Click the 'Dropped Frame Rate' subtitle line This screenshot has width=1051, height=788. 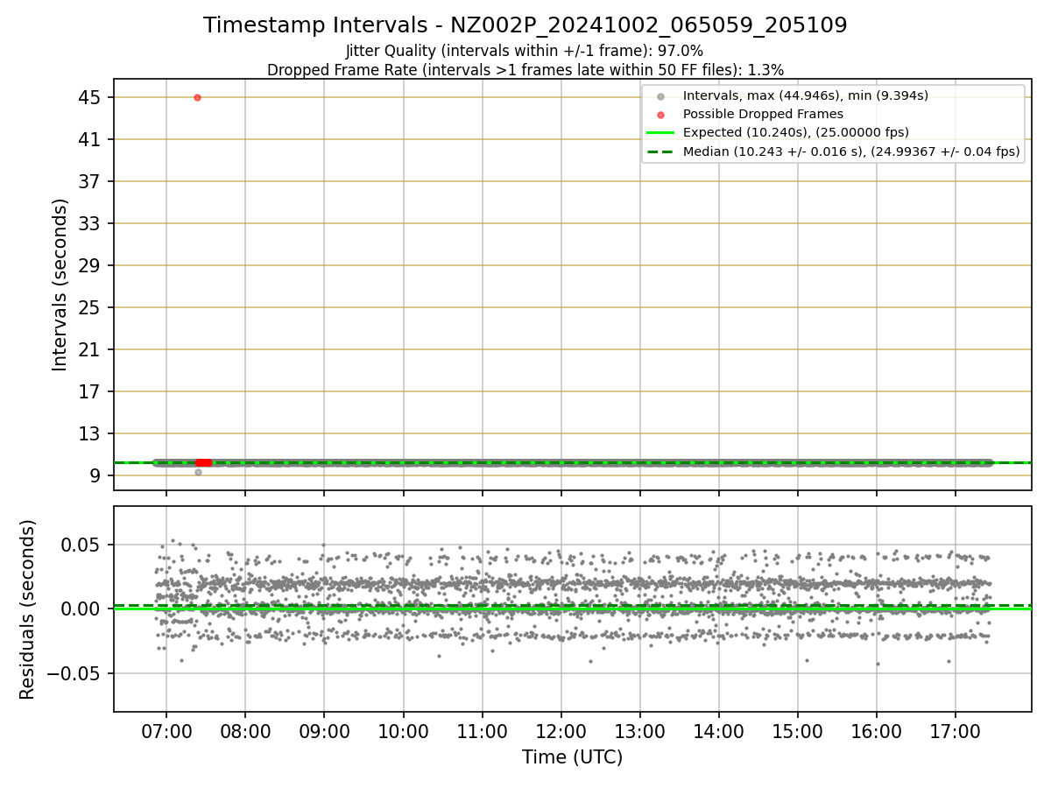click(x=525, y=69)
